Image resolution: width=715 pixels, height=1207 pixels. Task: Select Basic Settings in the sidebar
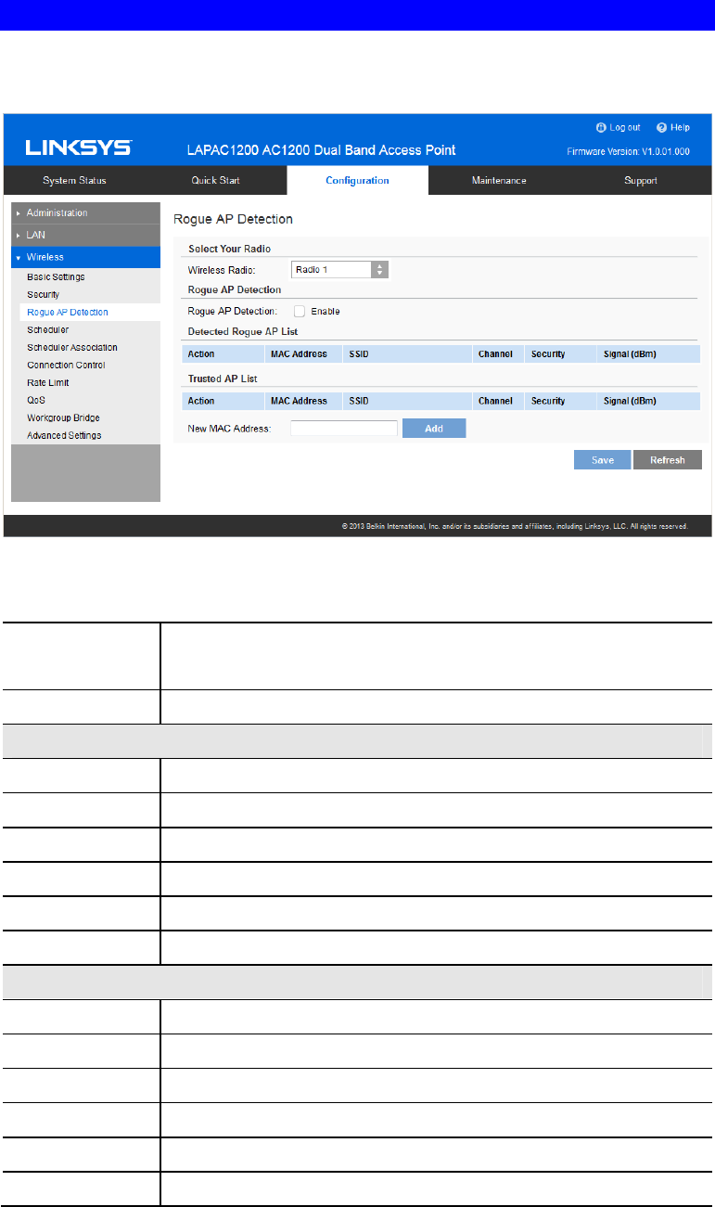coord(56,277)
